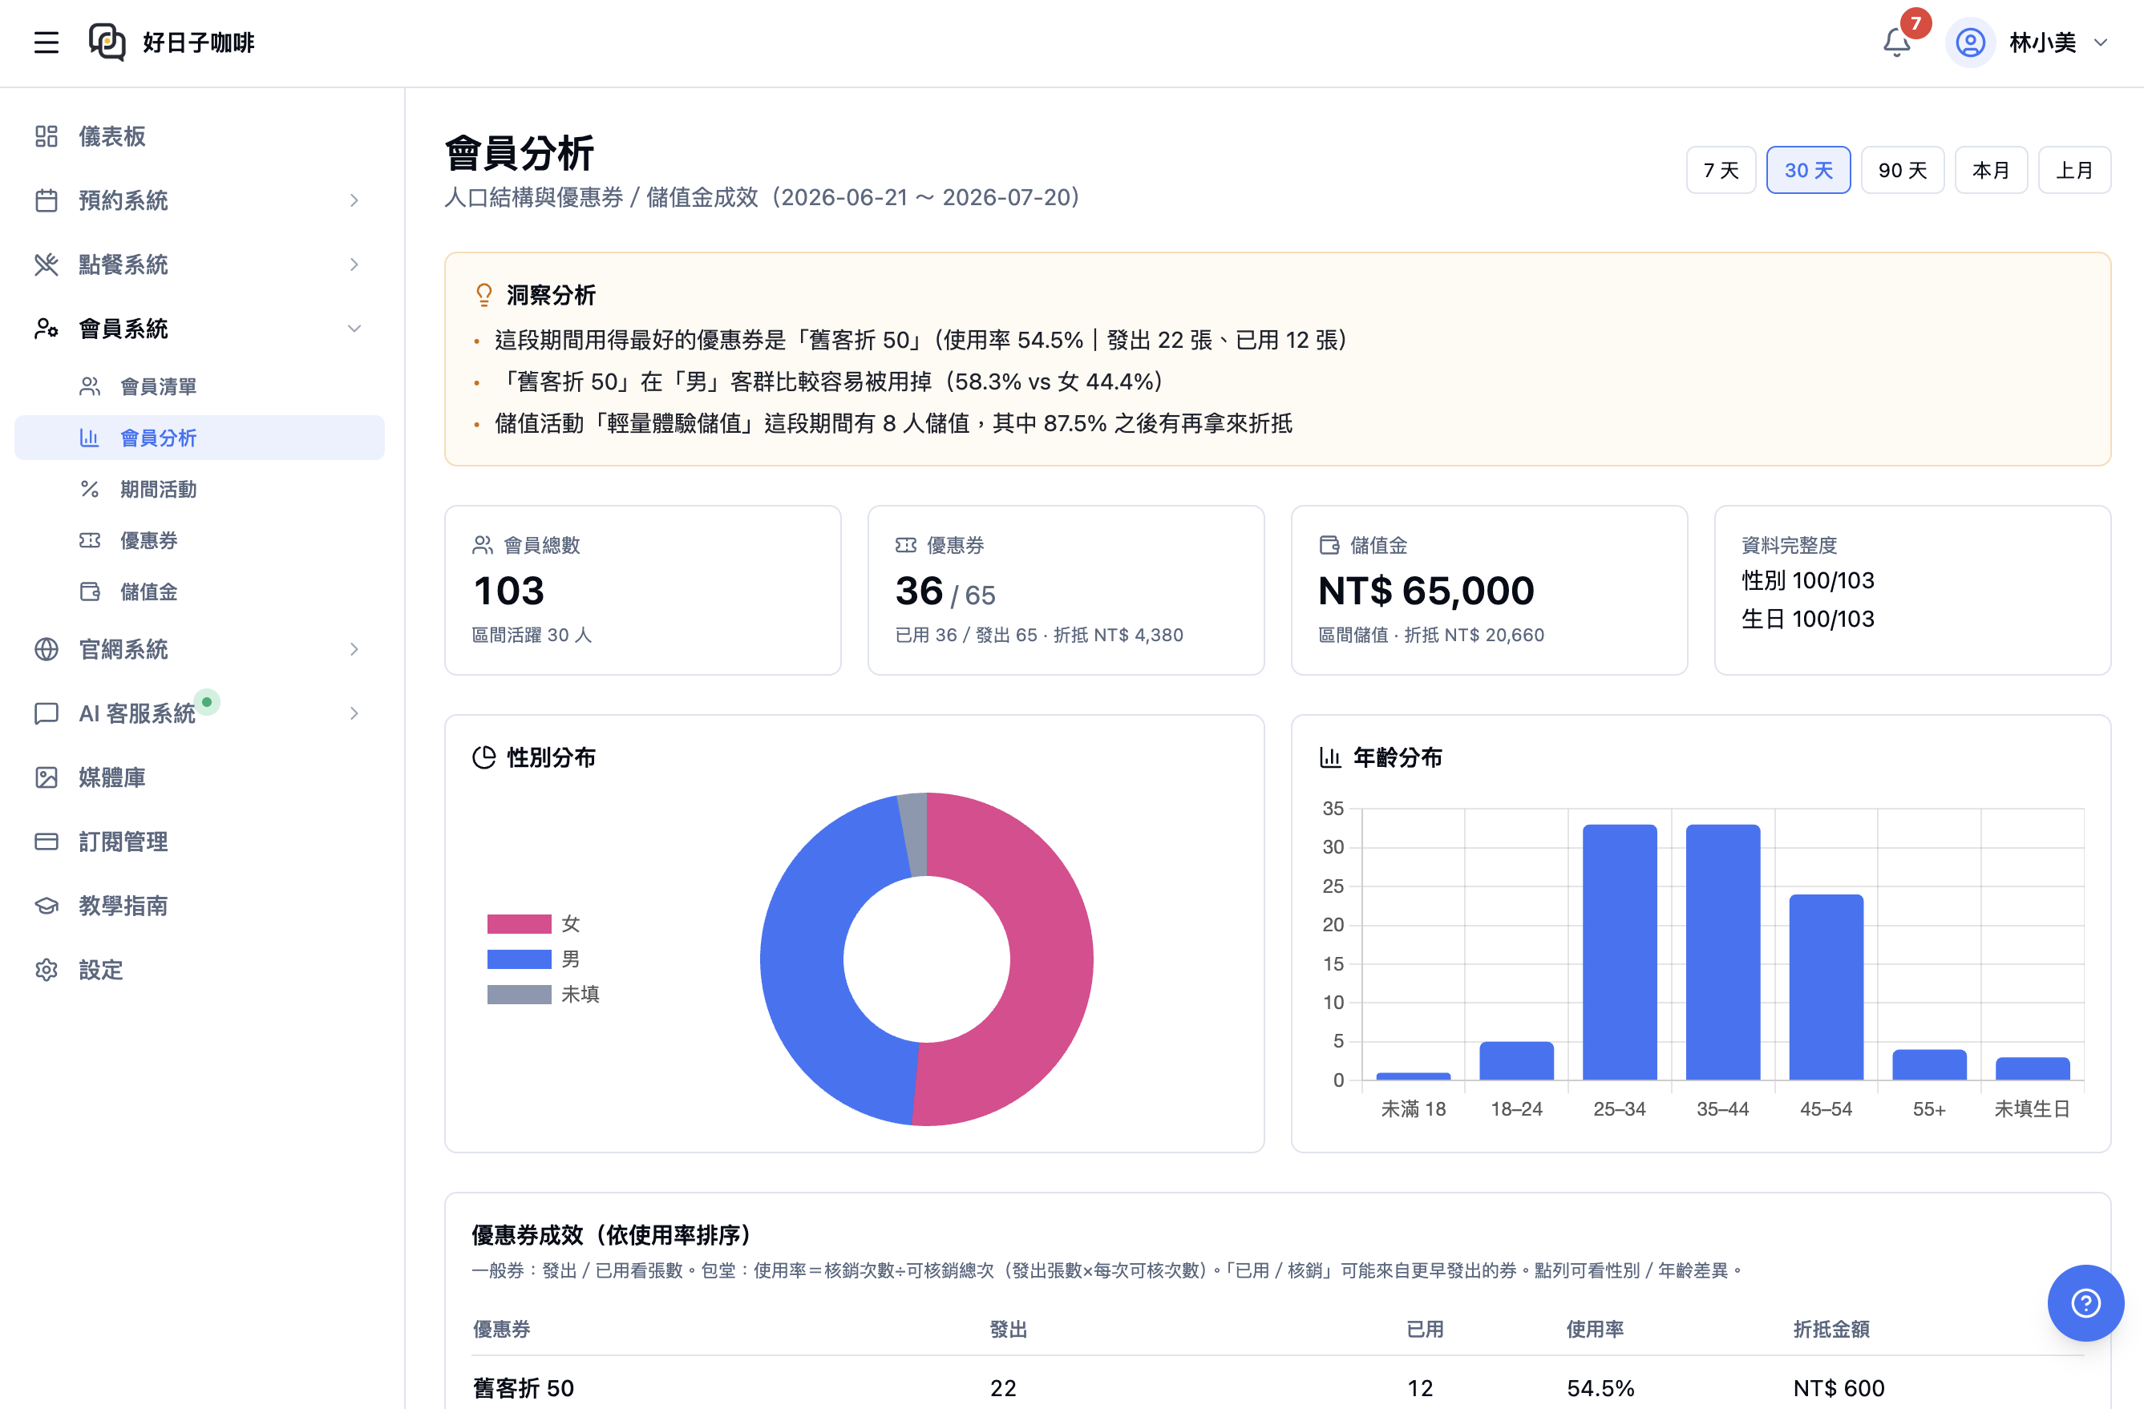The image size is (2144, 1409).
Task: Open 期間活動 submenu item
Action: tap(199, 489)
